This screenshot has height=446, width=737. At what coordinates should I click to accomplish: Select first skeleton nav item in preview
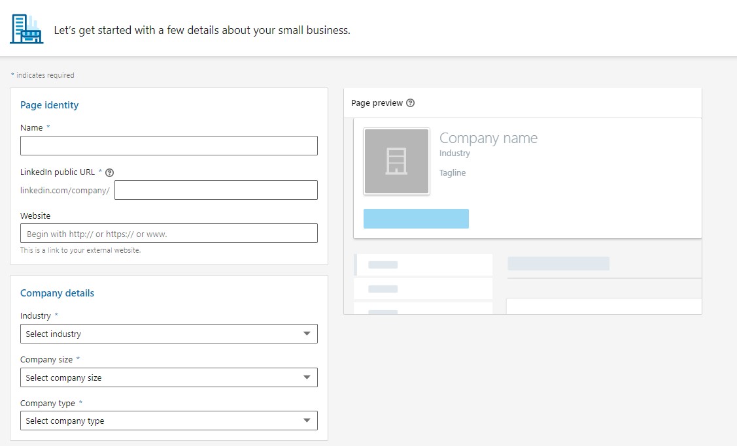[x=422, y=264]
